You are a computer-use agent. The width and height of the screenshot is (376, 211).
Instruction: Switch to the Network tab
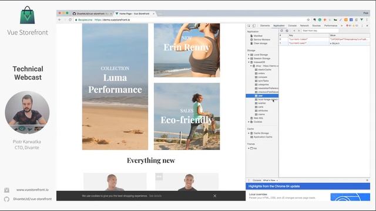(304, 26)
